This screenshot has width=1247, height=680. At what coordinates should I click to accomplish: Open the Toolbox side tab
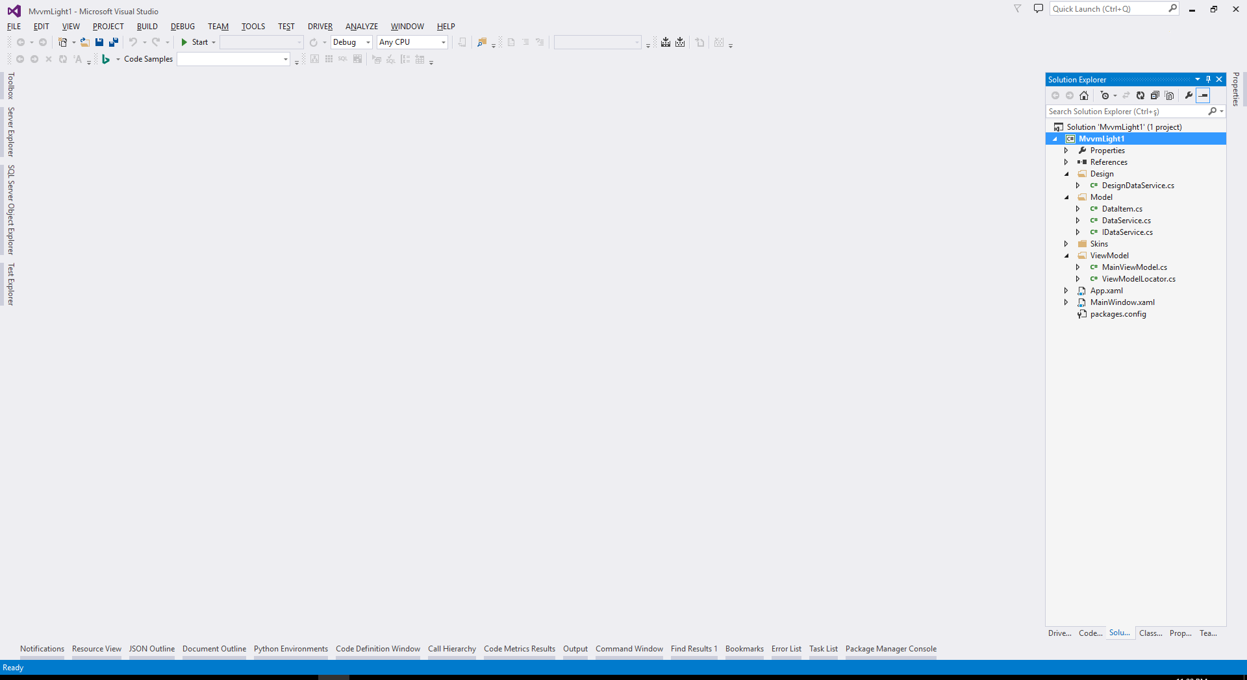pyautogui.click(x=10, y=86)
